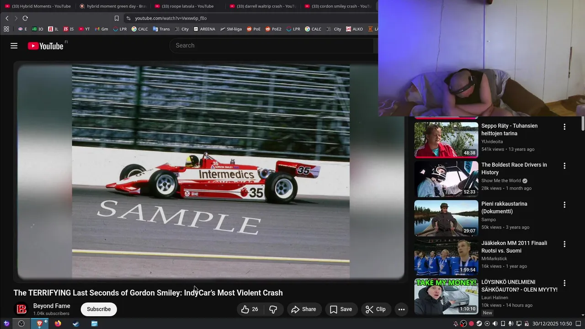Click the browser address bar URL
The image size is (585, 329).
(x=171, y=18)
